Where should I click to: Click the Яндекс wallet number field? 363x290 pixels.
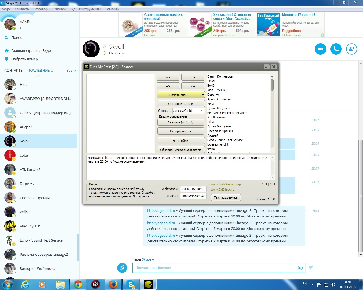tap(193, 196)
